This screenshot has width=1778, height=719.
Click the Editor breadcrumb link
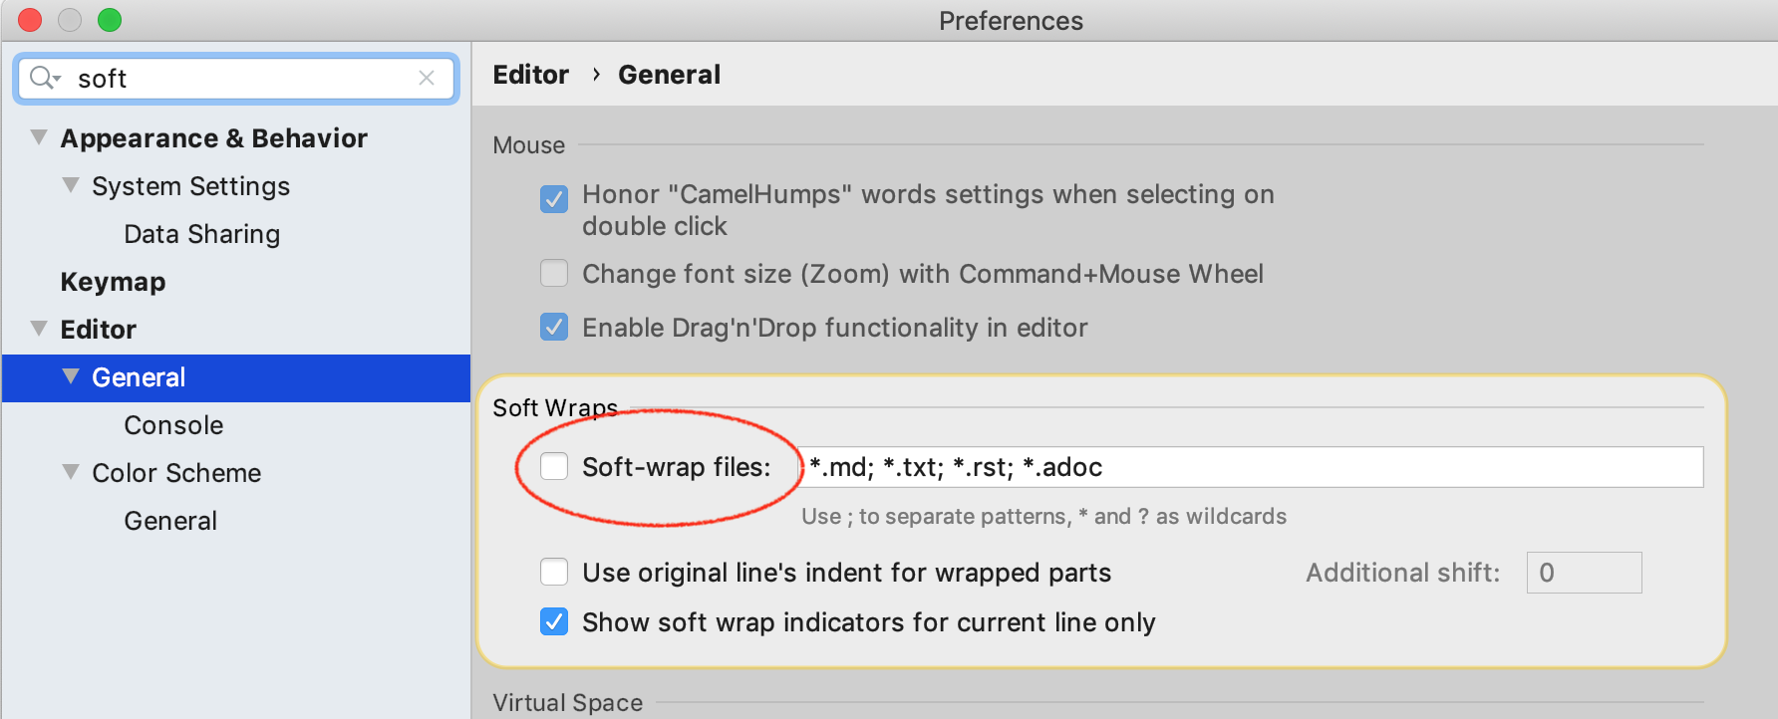[x=529, y=74]
